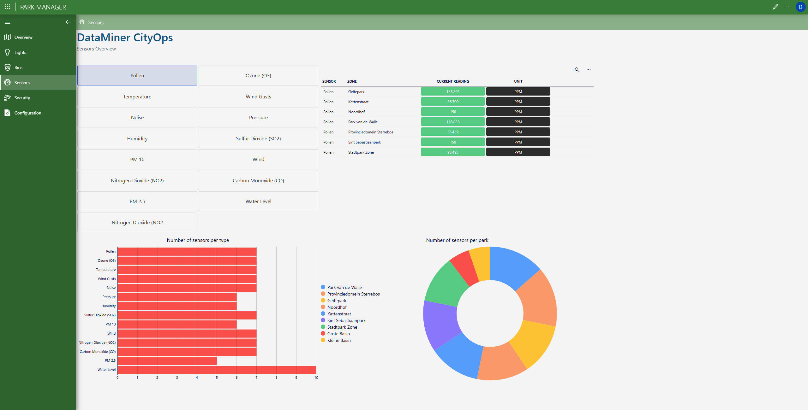Click the Wind Gusts button
808x410 pixels.
[x=258, y=97]
